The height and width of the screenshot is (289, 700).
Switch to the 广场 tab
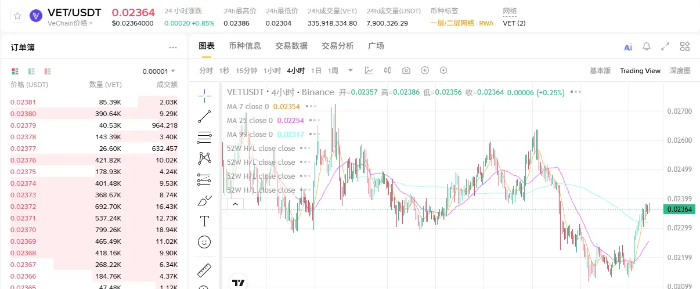coord(376,46)
